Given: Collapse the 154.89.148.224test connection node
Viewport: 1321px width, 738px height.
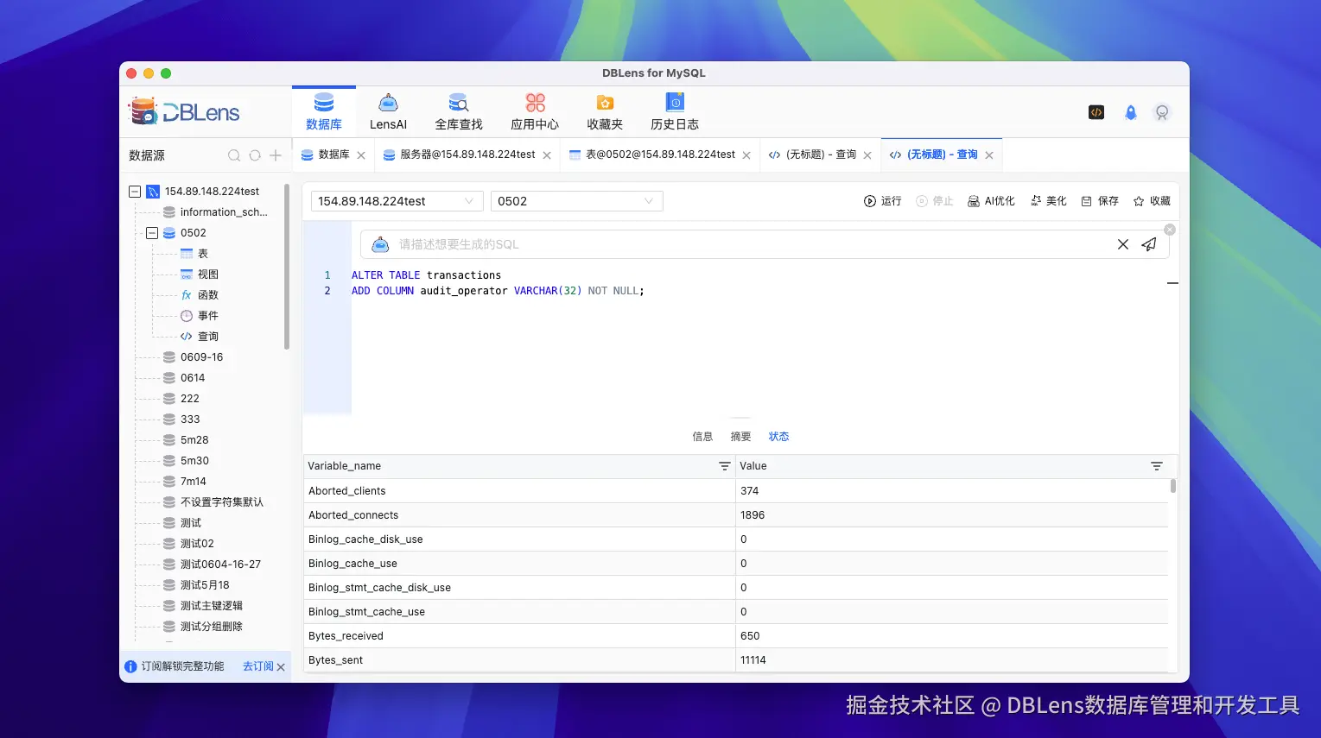Looking at the screenshot, I should [x=135, y=192].
